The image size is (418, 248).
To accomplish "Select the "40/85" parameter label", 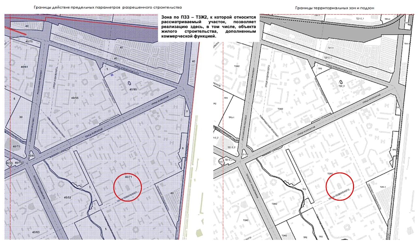I will (32, 156).
